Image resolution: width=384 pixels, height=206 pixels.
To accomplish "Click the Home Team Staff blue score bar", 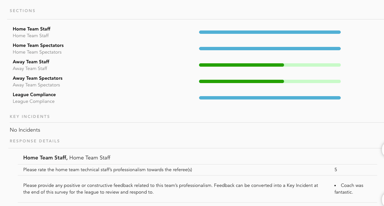I will (x=270, y=32).
